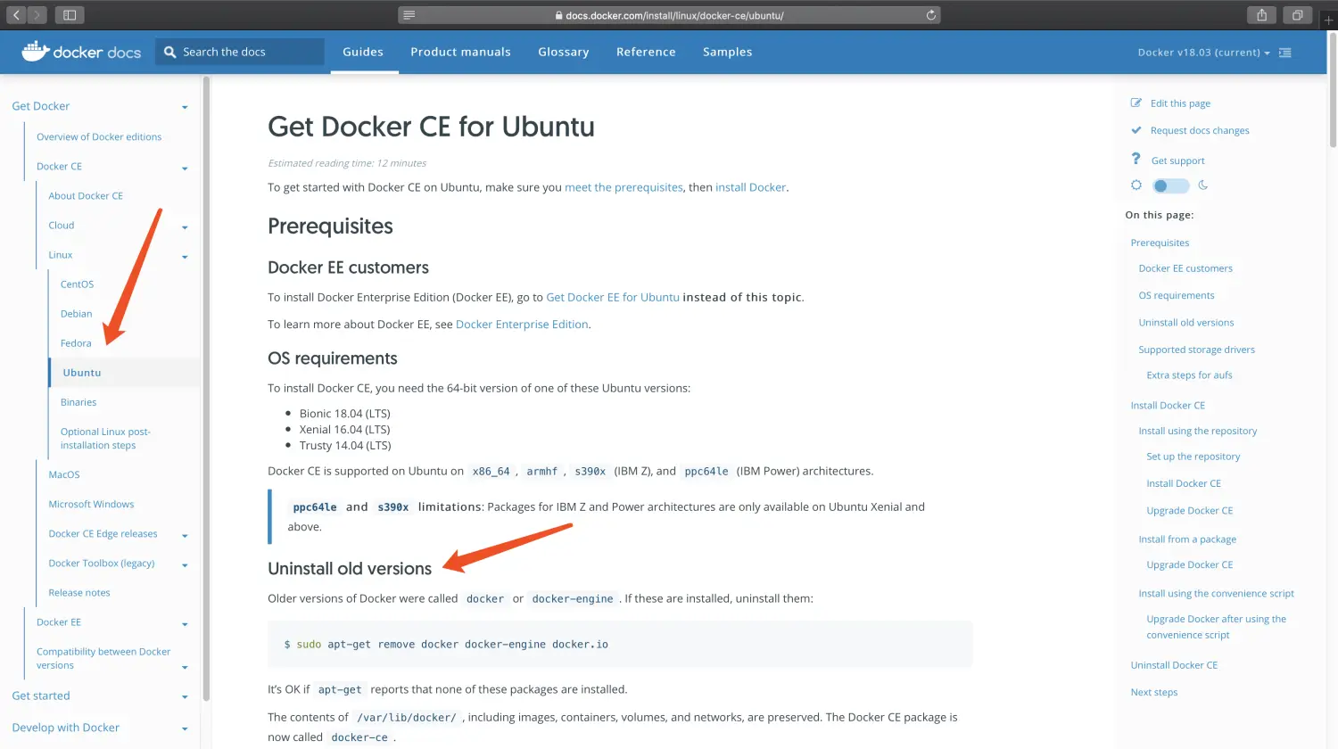
Task: Open Get Docker EE for Ubuntu link
Action: 613,297
